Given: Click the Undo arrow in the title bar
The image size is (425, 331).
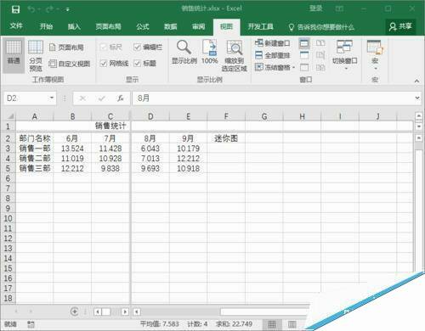Looking at the screenshot, I should 31,9.
